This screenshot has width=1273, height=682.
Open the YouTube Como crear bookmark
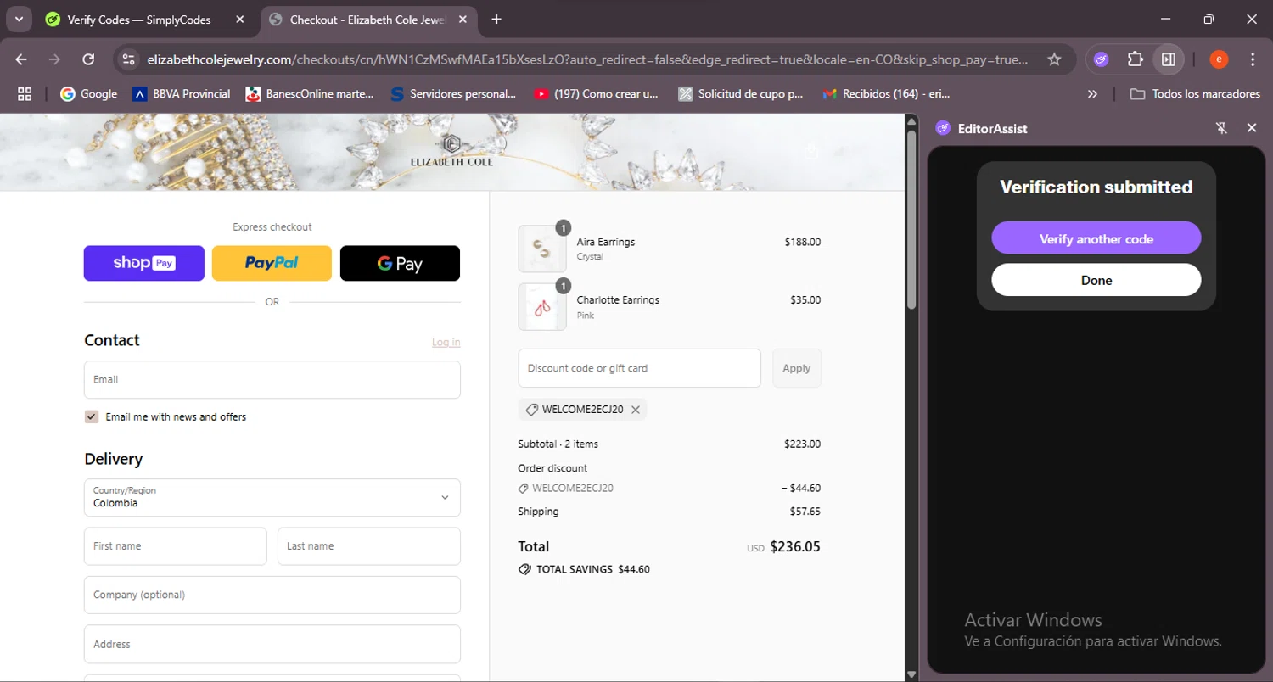[x=596, y=94]
